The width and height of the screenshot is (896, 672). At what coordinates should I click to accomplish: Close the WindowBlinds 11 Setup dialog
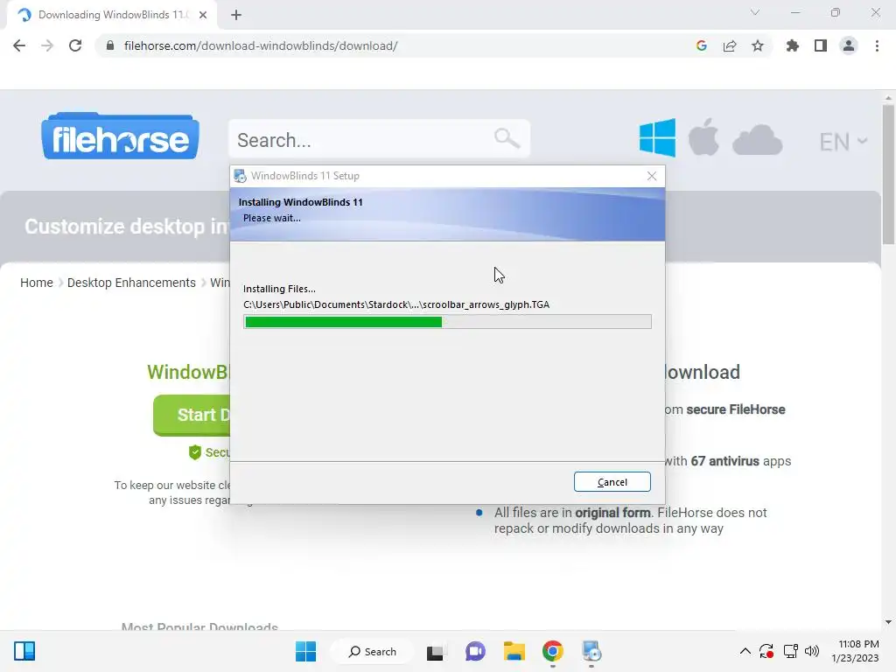coord(651,176)
